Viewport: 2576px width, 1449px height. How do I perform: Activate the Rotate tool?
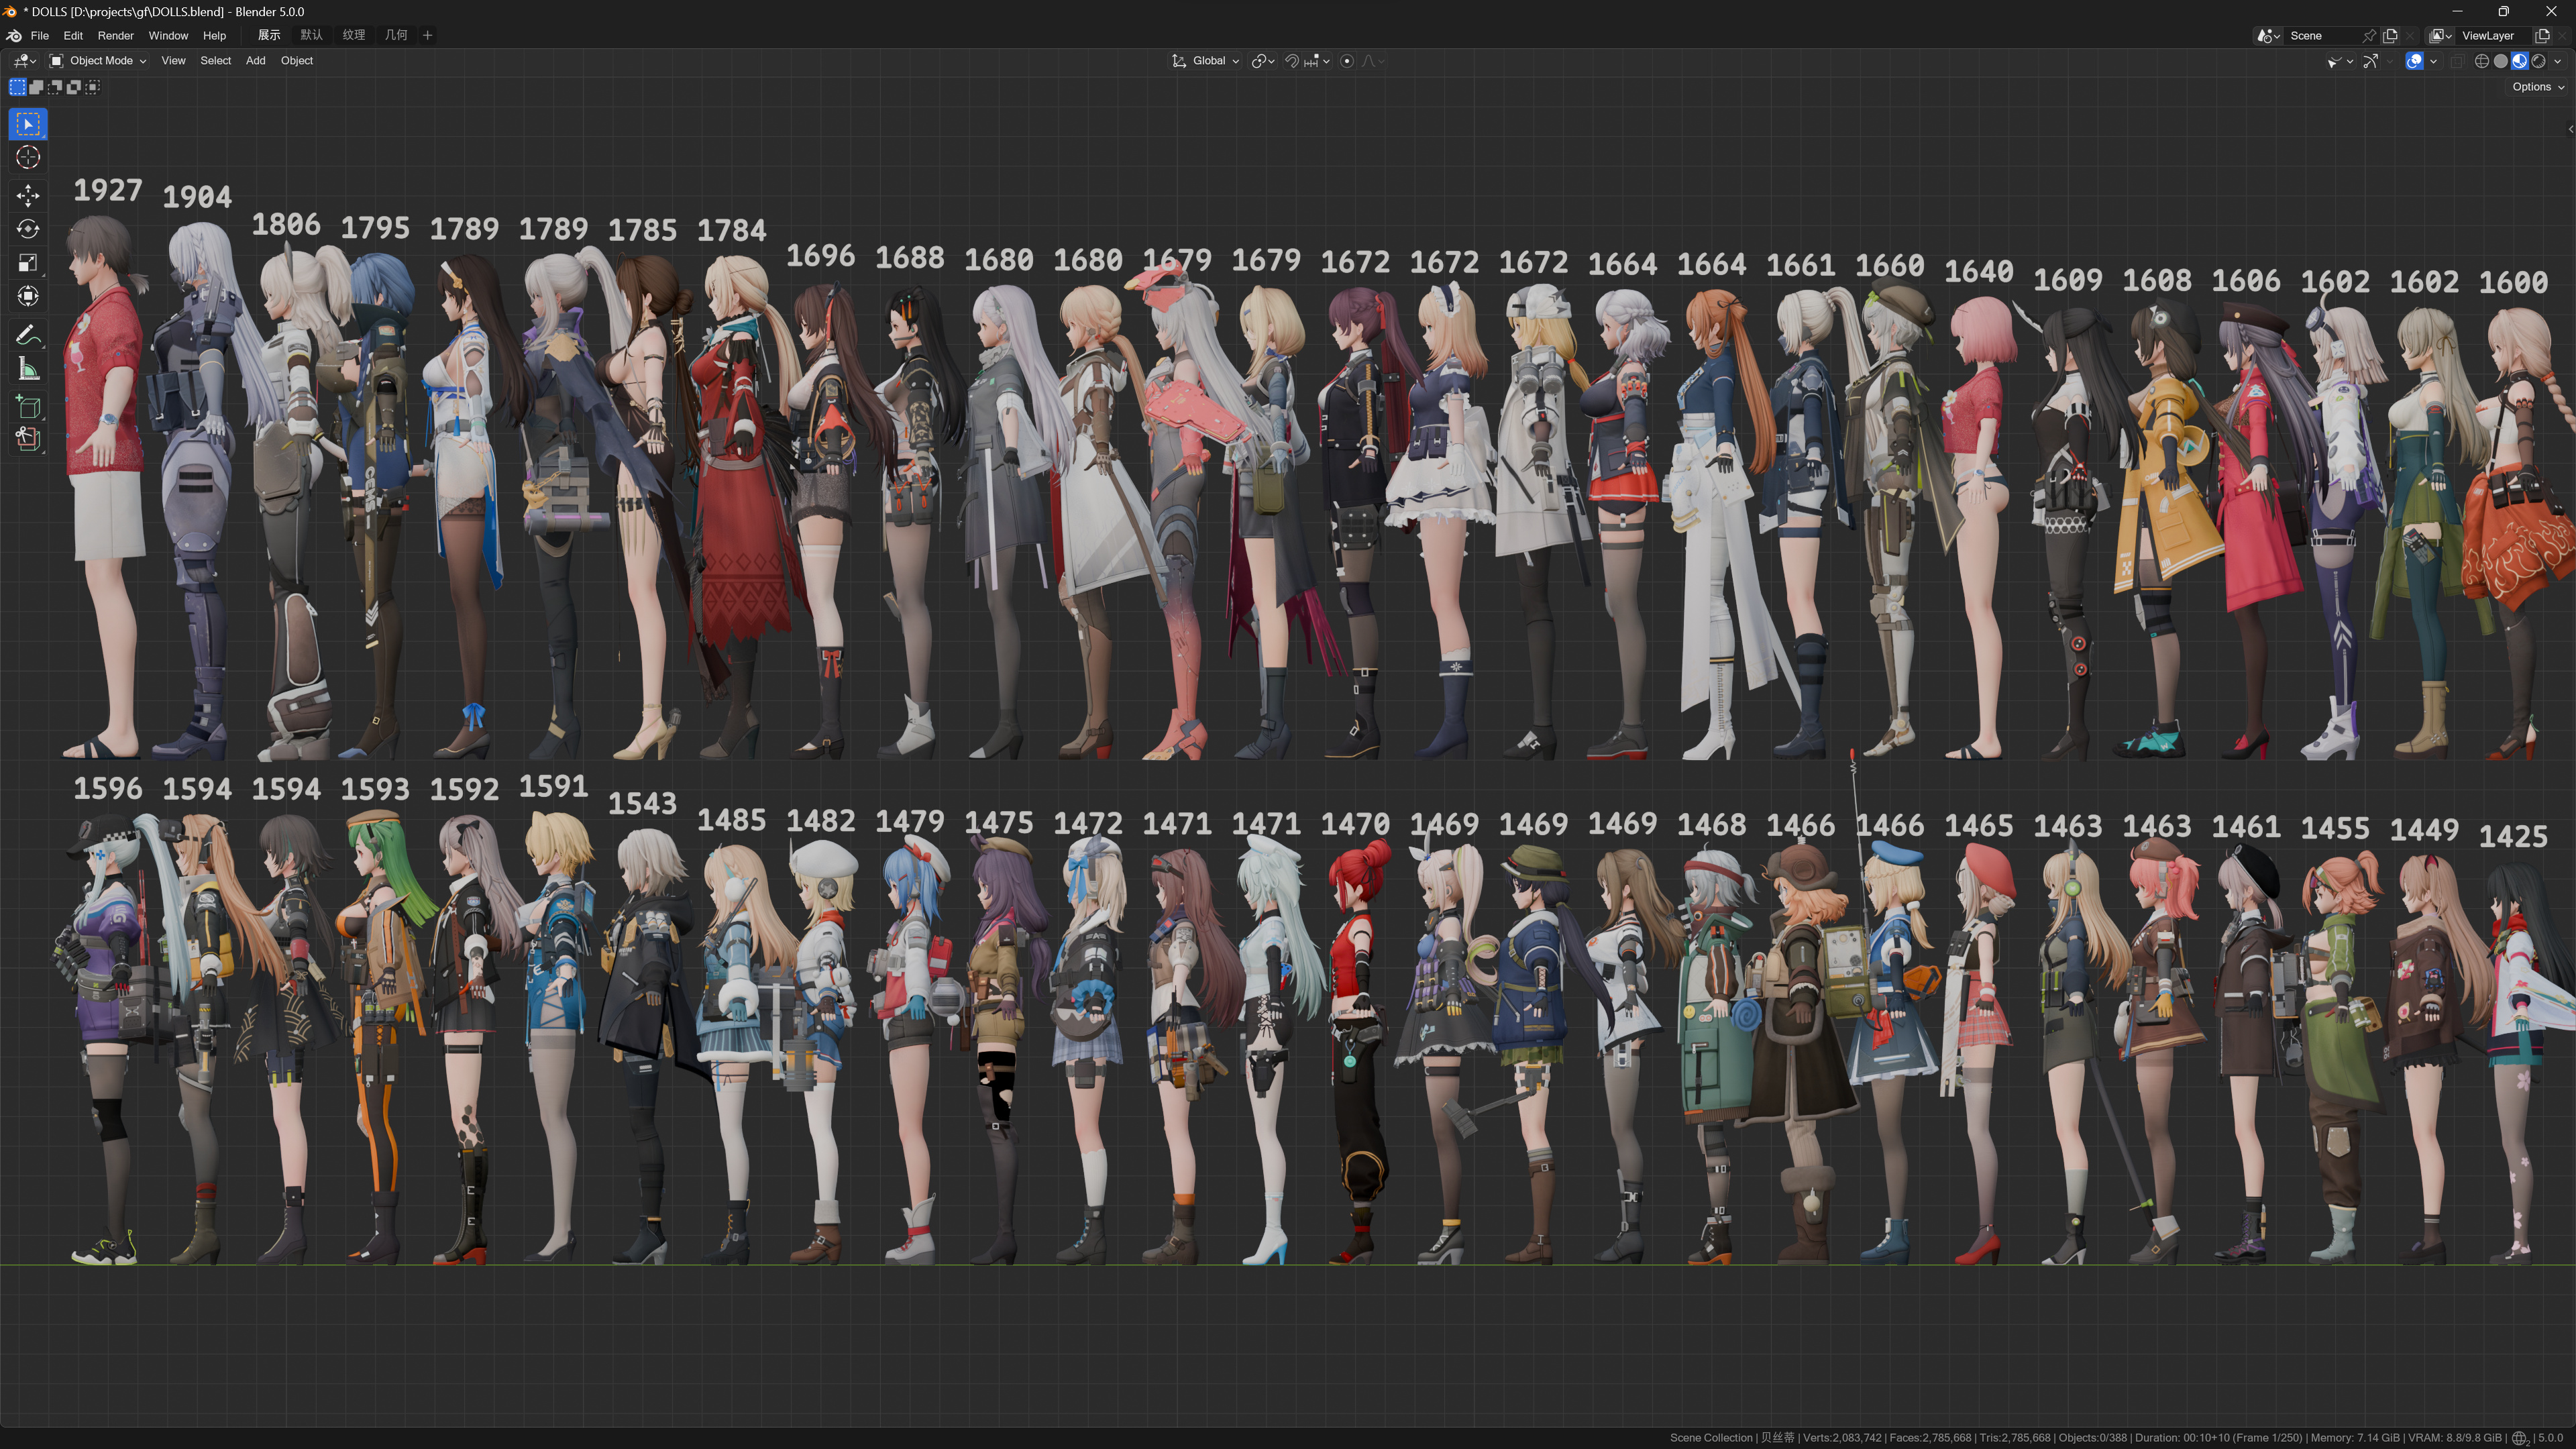(28, 229)
